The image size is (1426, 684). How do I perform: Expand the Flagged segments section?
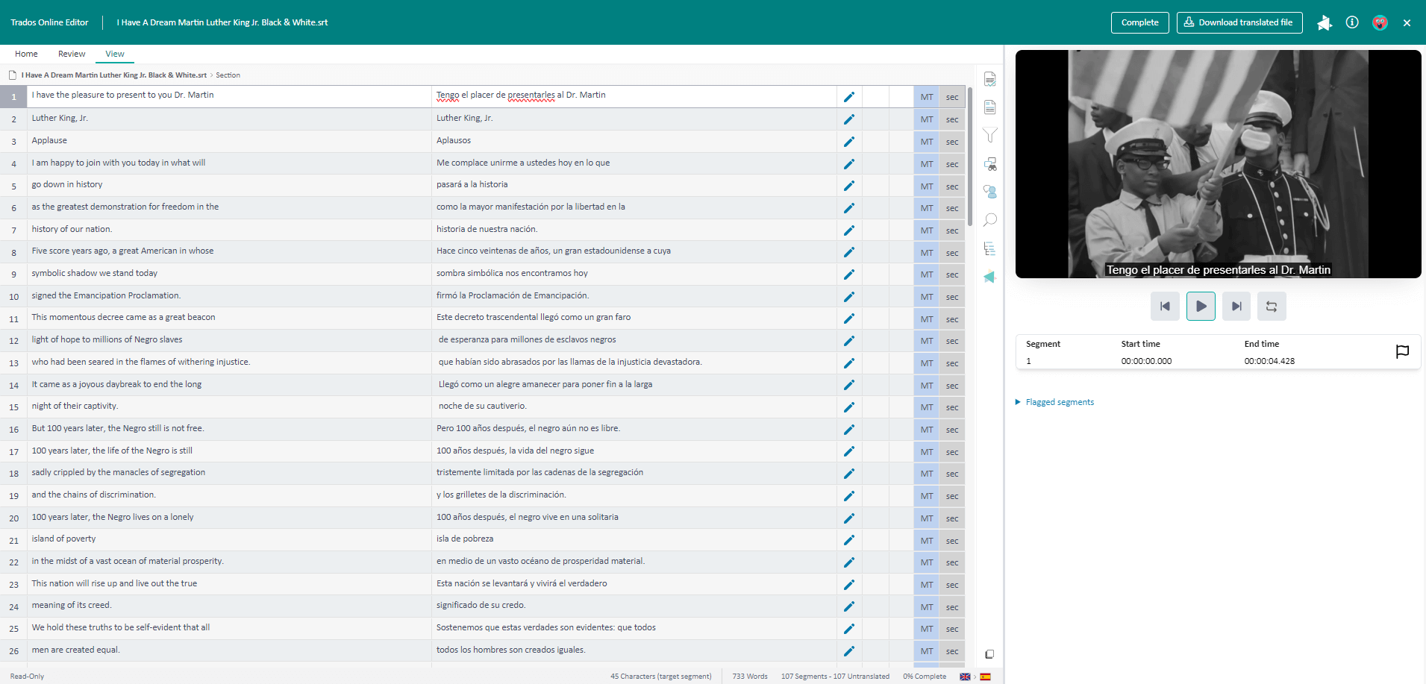coord(1059,402)
